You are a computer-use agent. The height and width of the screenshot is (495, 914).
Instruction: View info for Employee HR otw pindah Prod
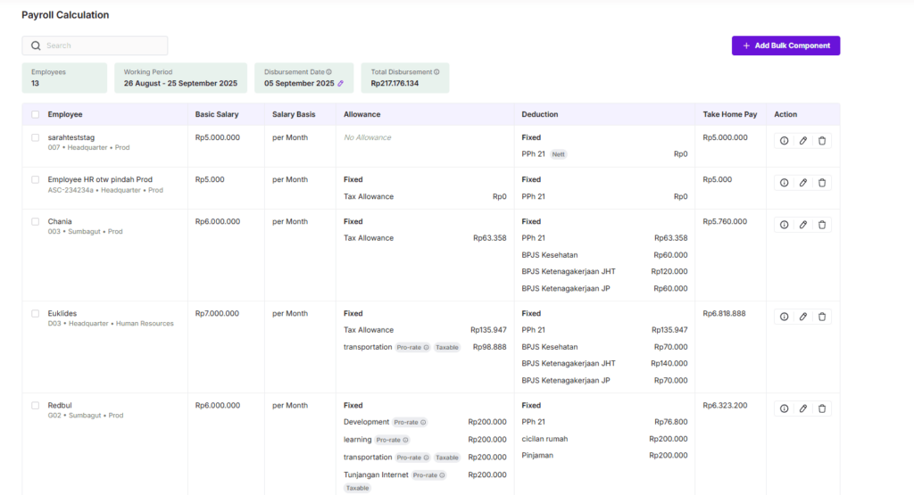click(784, 183)
